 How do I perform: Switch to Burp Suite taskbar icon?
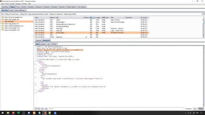click(x=45, y=113)
